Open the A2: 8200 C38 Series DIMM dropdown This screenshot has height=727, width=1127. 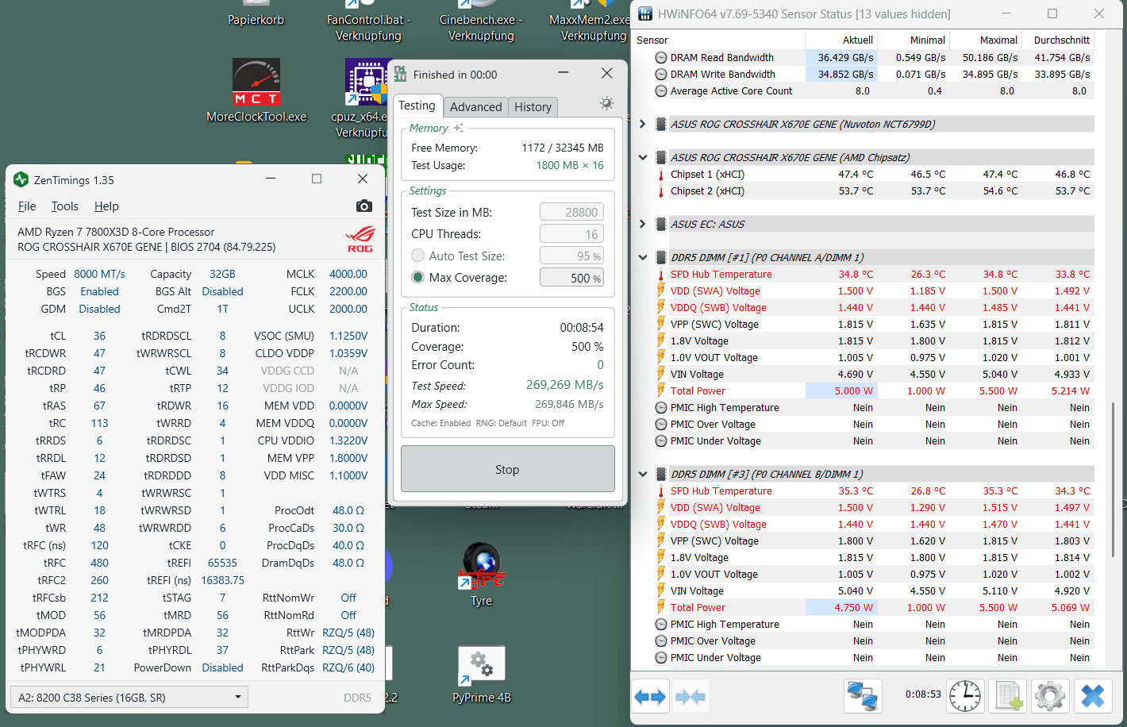coord(129,697)
